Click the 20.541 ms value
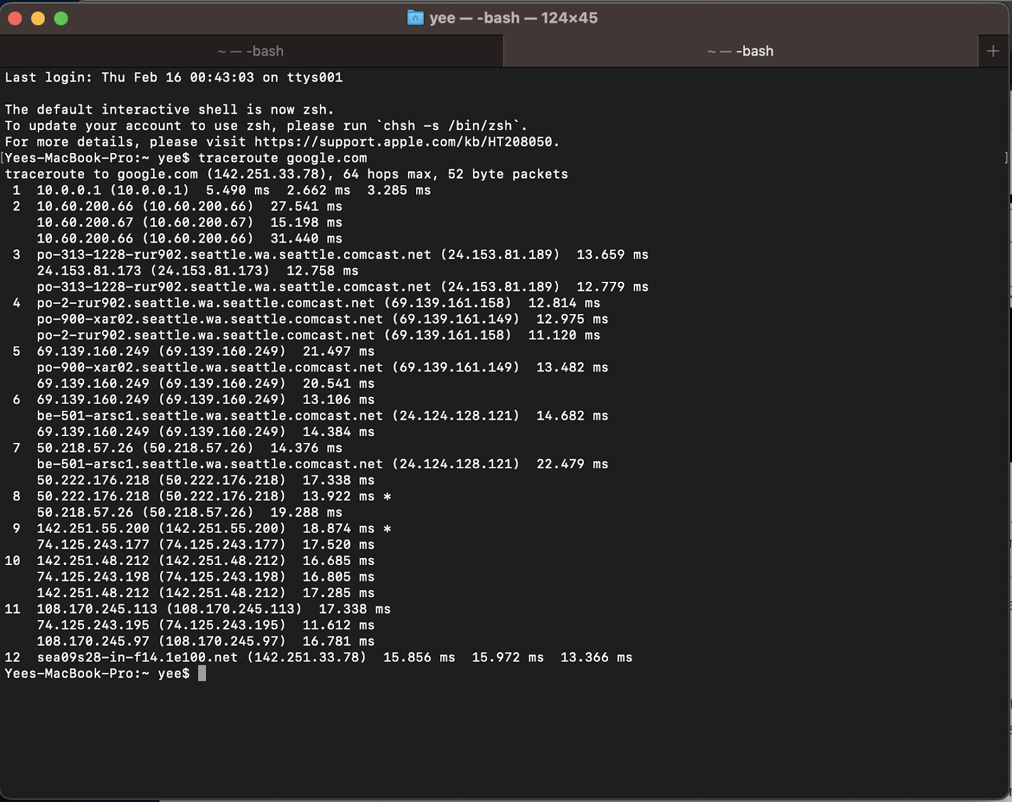The width and height of the screenshot is (1012, 802). [338, 384]
